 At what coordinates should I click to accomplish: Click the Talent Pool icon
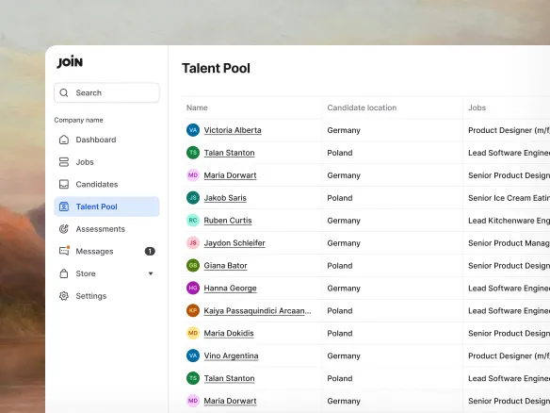pos(64,206)
